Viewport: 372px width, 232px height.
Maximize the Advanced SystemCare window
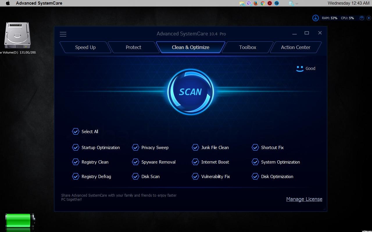pos(307,33)
